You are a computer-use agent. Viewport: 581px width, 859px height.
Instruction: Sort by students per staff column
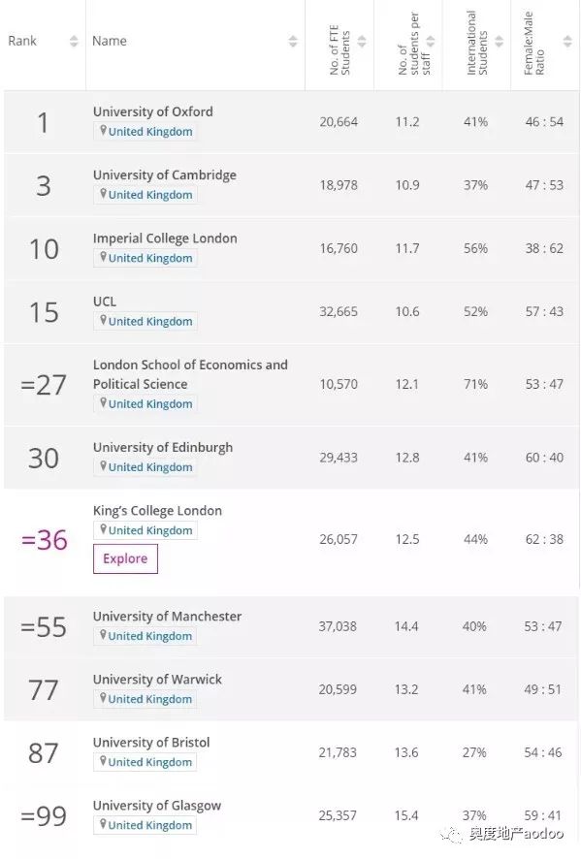click(x=431, y=41)
